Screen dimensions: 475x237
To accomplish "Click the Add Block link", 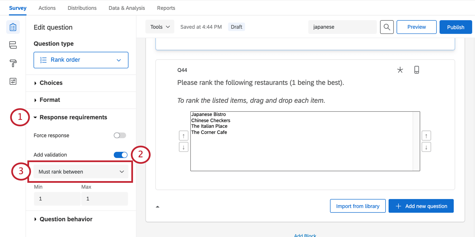I will [305, 235].
